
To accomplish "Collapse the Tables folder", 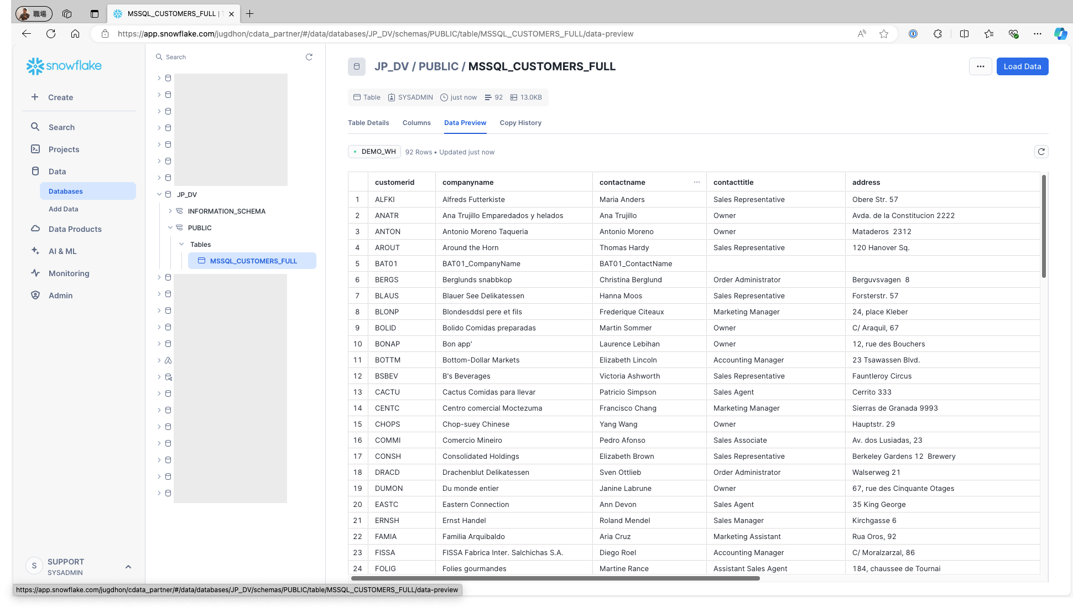I will [181, 244].
